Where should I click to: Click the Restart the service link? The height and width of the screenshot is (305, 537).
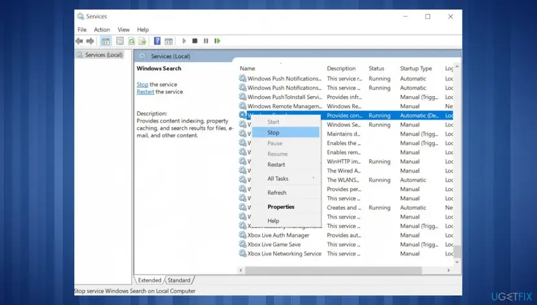point(145,92)
